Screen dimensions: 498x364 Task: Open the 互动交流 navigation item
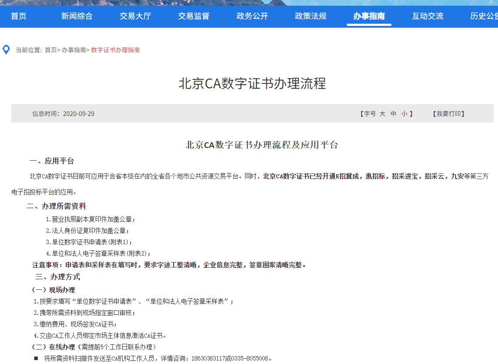click(427, 16)
